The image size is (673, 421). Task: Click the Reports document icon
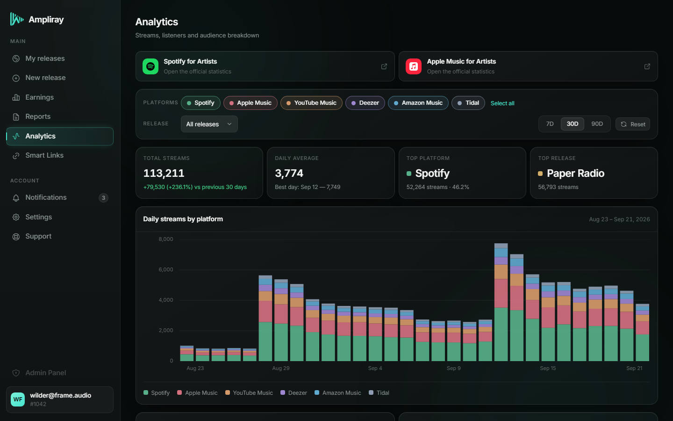(16, 117)
